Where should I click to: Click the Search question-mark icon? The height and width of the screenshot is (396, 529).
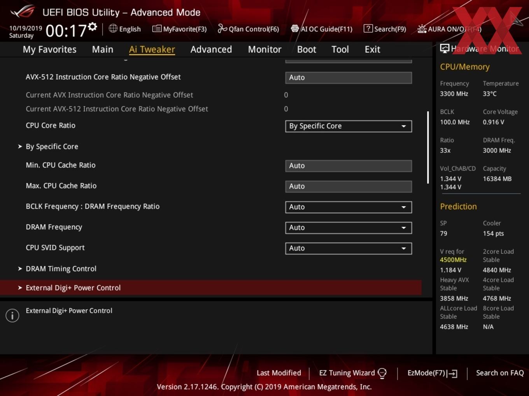click(368, 28)
